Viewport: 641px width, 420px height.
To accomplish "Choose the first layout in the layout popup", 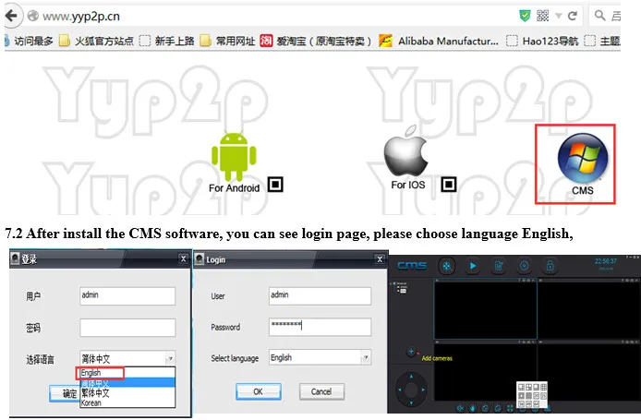I will tap(521, 387).
